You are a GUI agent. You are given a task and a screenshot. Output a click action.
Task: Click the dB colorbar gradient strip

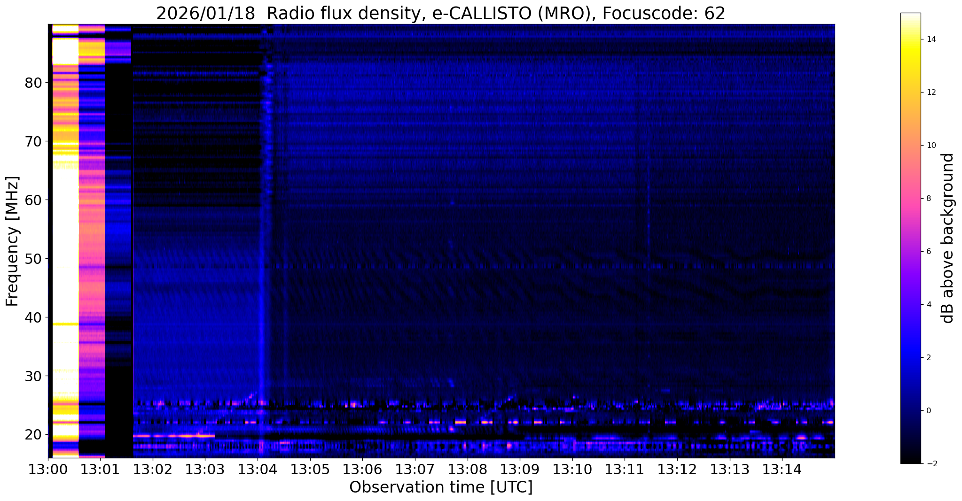point(910,238)
